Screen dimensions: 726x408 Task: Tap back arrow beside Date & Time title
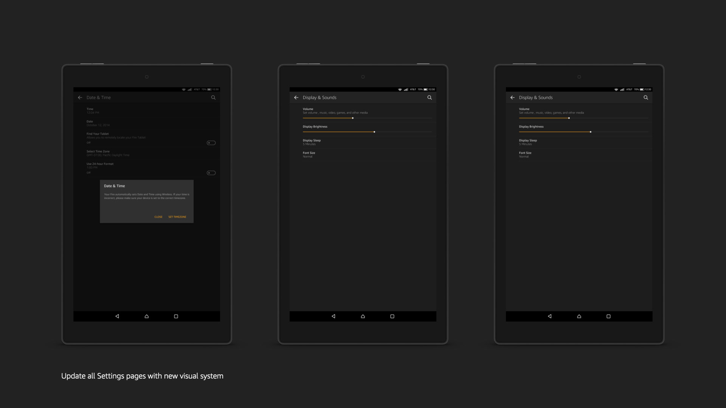(80, 97)
